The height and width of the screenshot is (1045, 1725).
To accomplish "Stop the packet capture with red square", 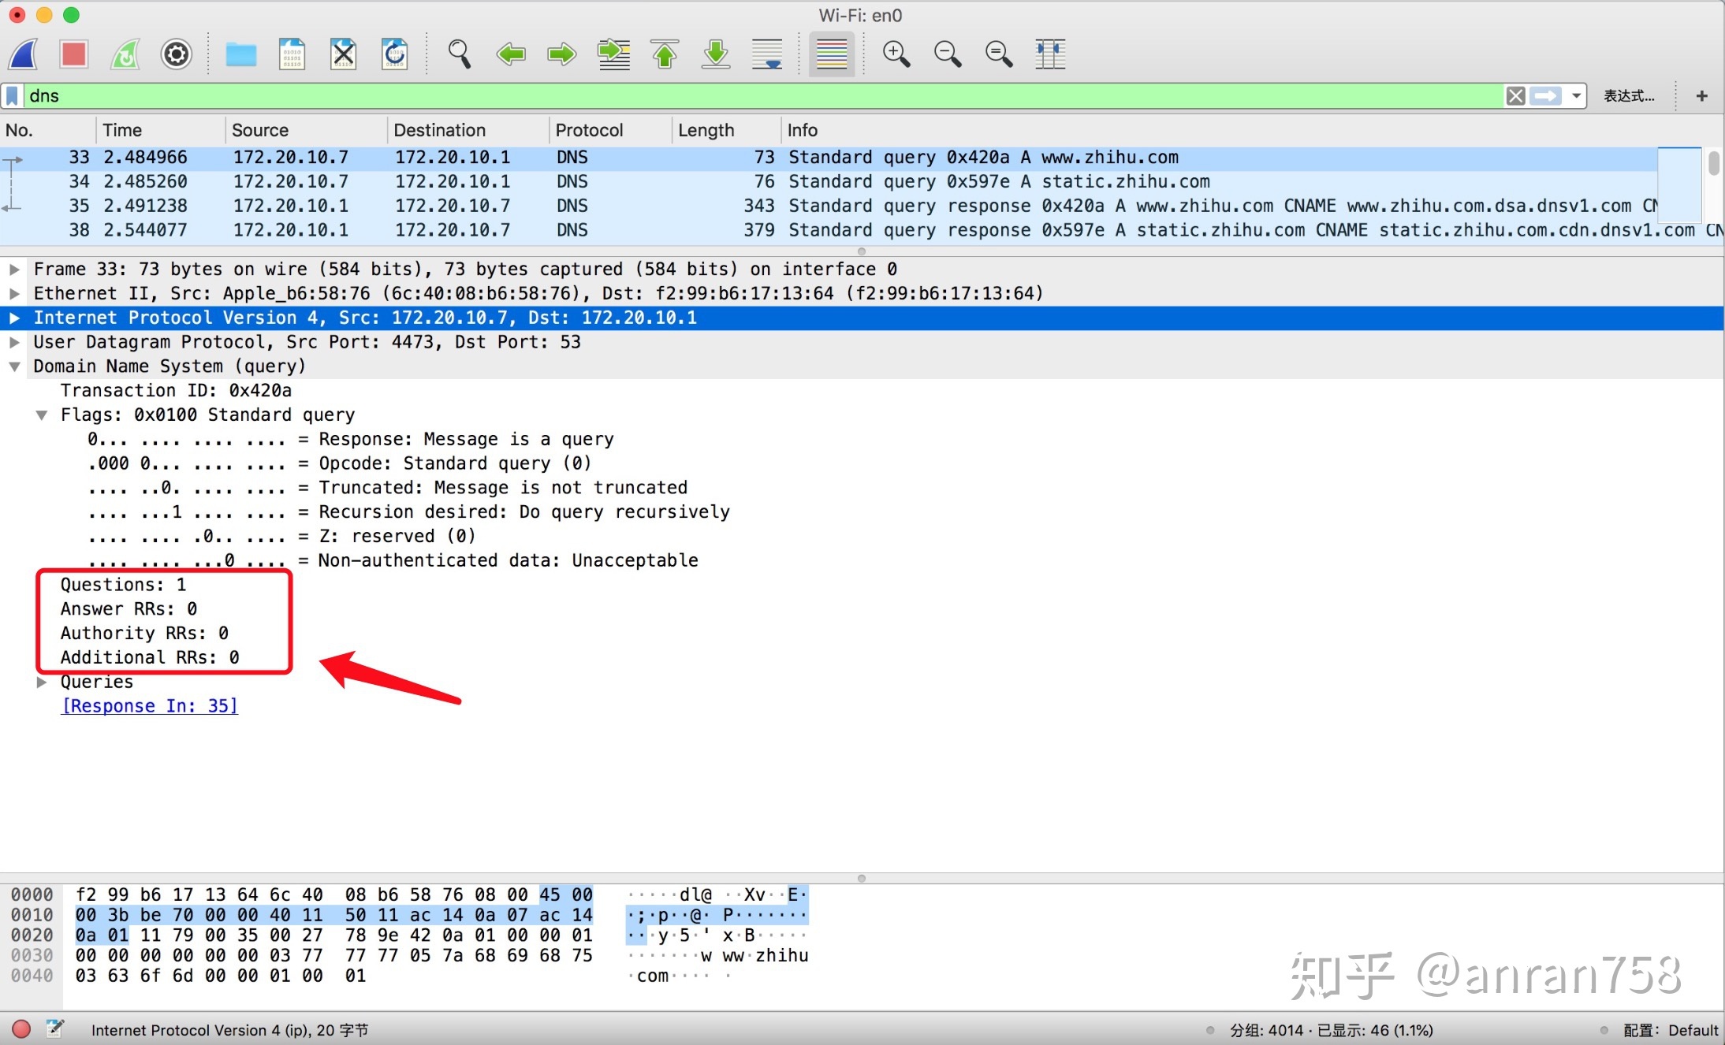I will pos(74,54).
